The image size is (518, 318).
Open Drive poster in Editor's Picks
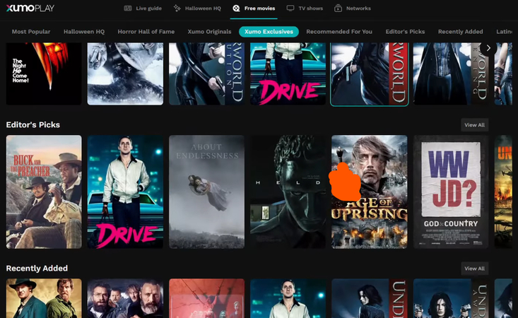click(x=125, y=192)
